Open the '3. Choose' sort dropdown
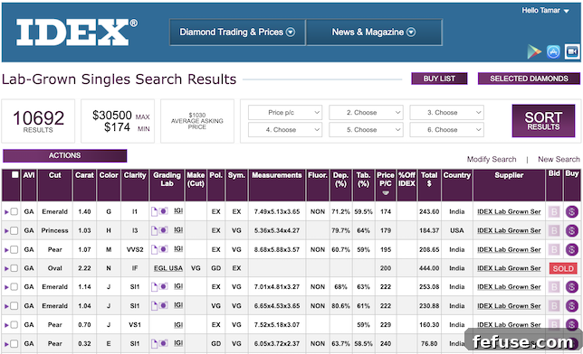Image resolution: width=583 pixels, height=354 pixels. (446, 113)
